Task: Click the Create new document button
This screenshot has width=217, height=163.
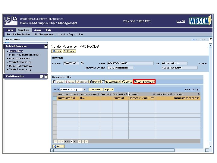Action: [x=58, y=82]
